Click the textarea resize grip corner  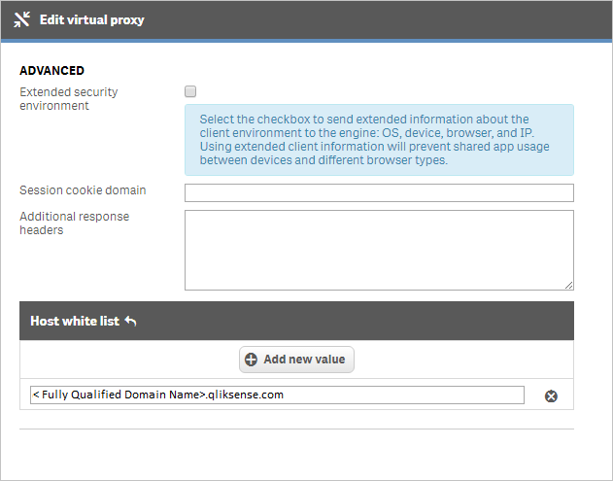point(569,286)
